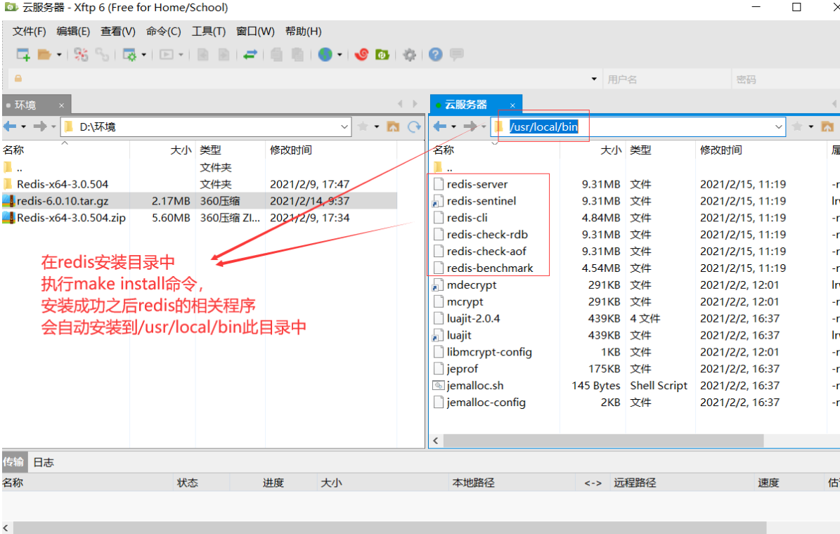Viewport: 840px width, 534px height.
Task: Click the 用户名 username field
Action: coord(667,79)
